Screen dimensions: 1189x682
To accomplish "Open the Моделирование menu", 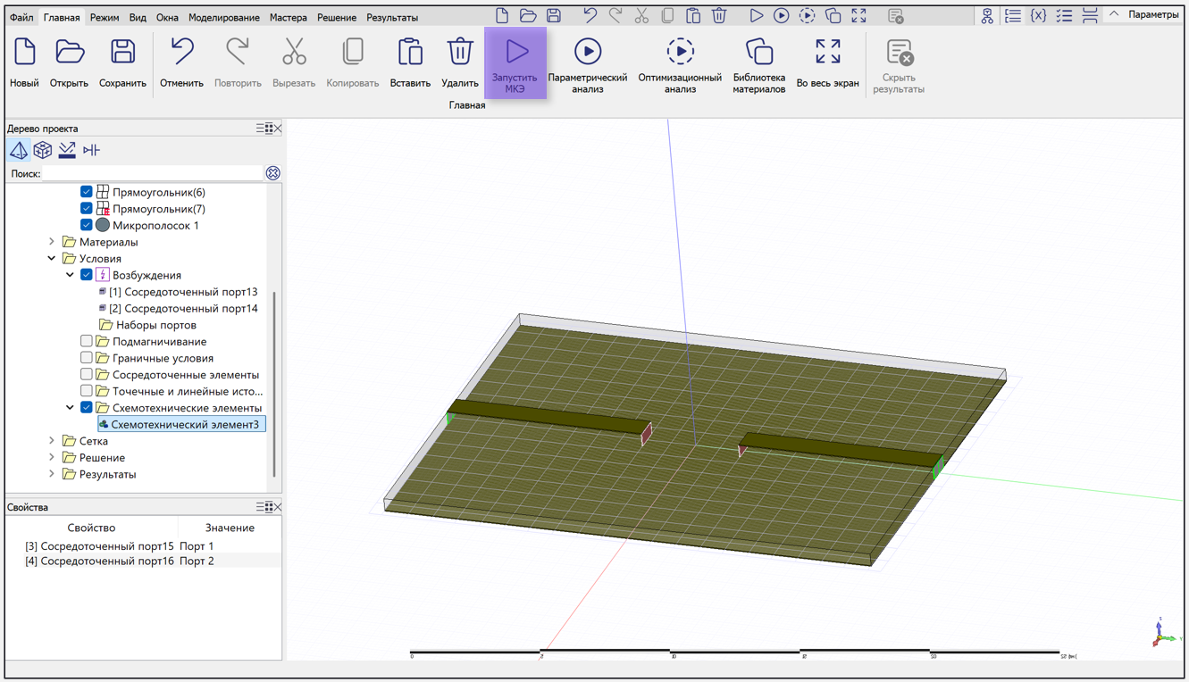I will [223, 17].
